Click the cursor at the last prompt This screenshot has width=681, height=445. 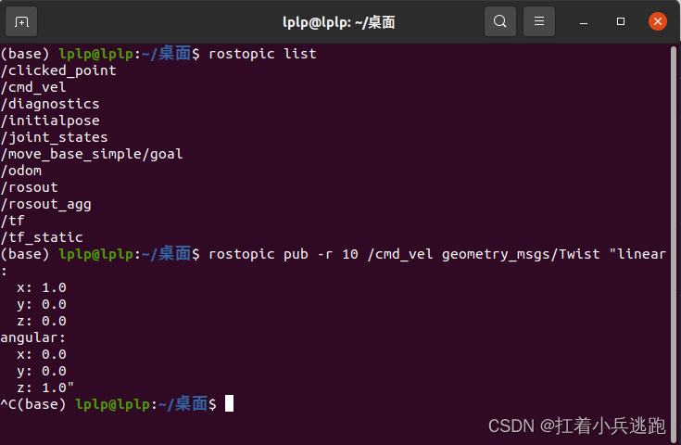pyautogui.click(x=230, y=403)
